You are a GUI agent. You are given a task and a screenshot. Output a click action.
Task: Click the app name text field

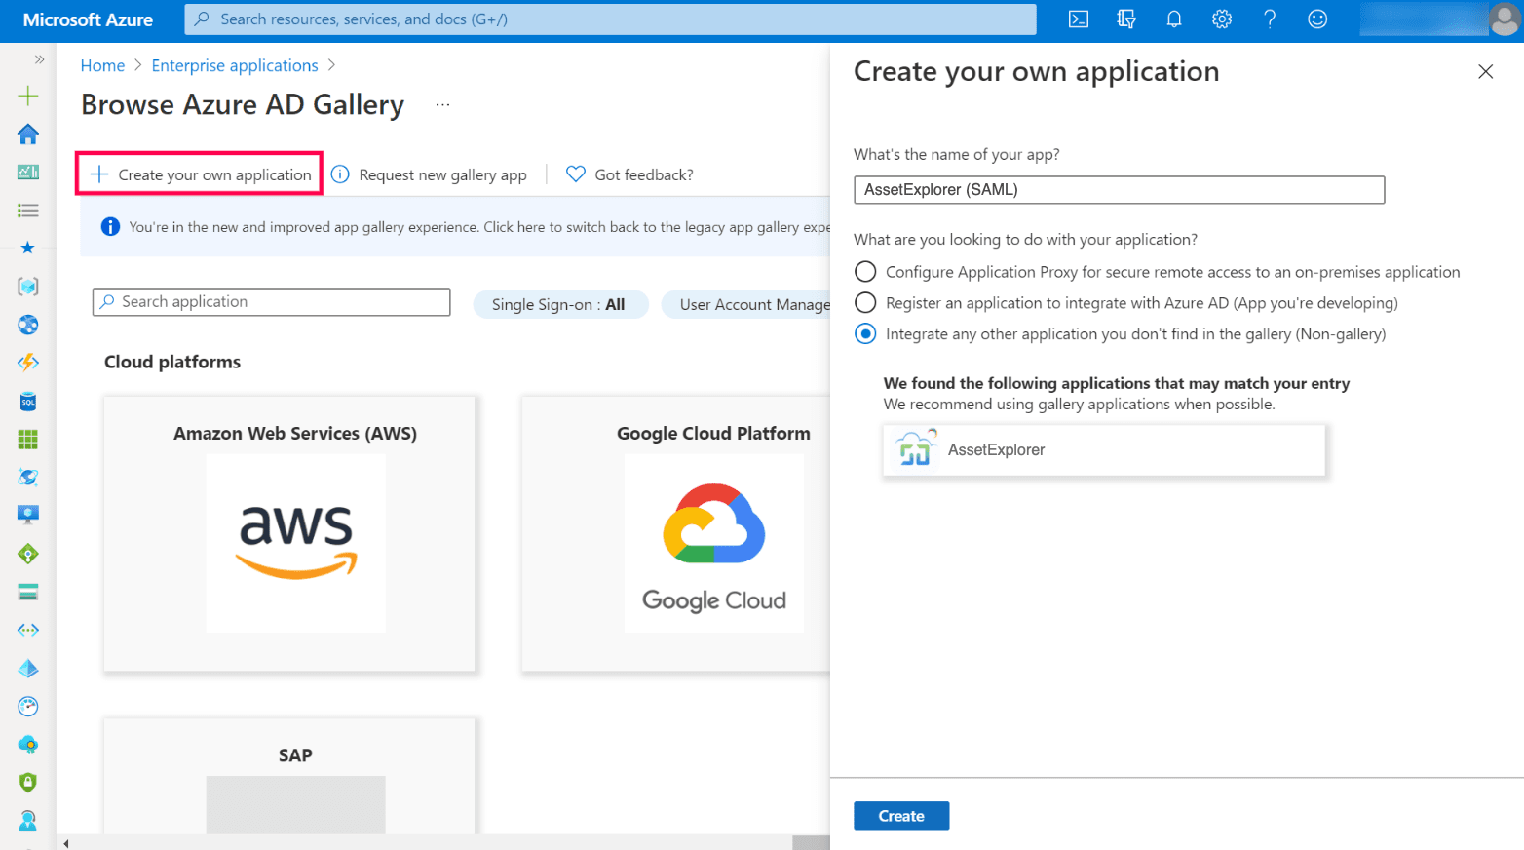point(1118,190)
